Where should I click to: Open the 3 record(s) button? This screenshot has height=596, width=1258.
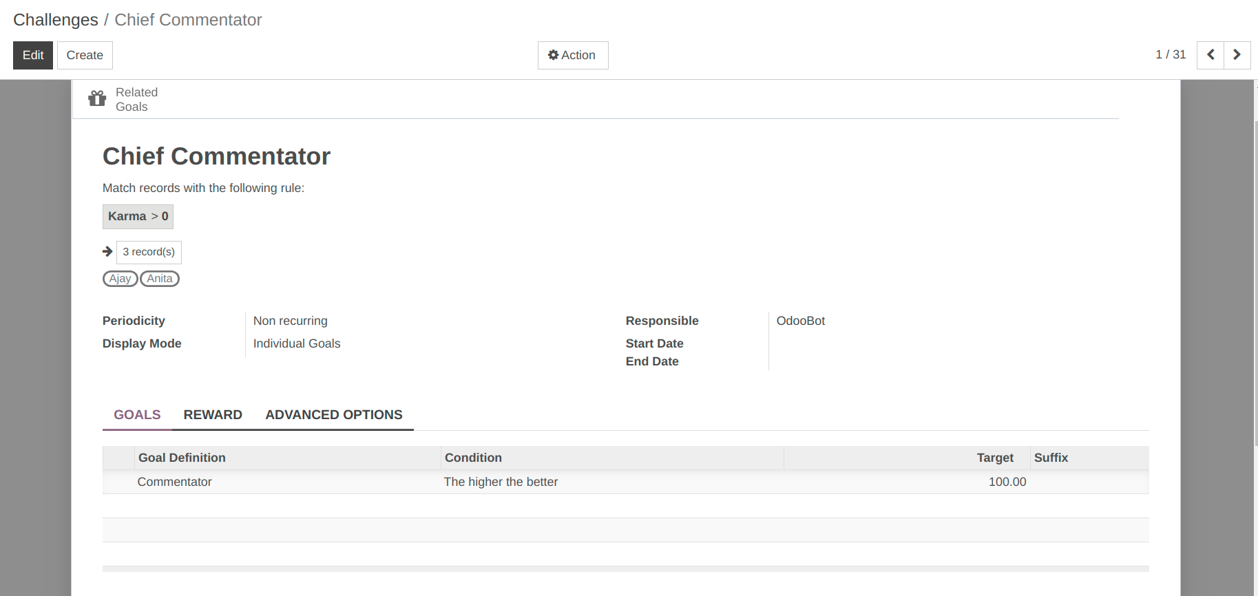(x=149, y=252)
